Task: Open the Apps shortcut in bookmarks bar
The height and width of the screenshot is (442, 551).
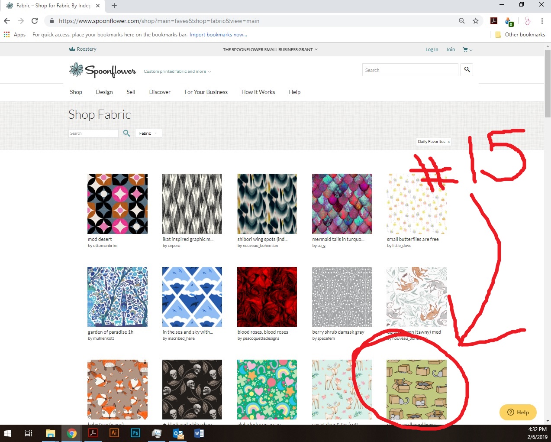Action: tap(15, 35)
